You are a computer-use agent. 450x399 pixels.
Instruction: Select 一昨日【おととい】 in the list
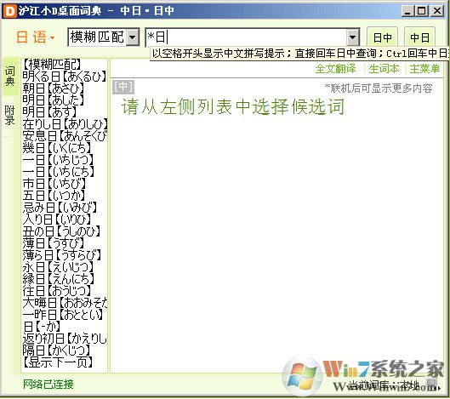point(63,315)
